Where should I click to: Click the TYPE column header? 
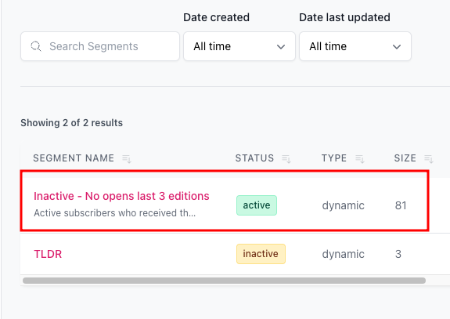coord(334,158)
